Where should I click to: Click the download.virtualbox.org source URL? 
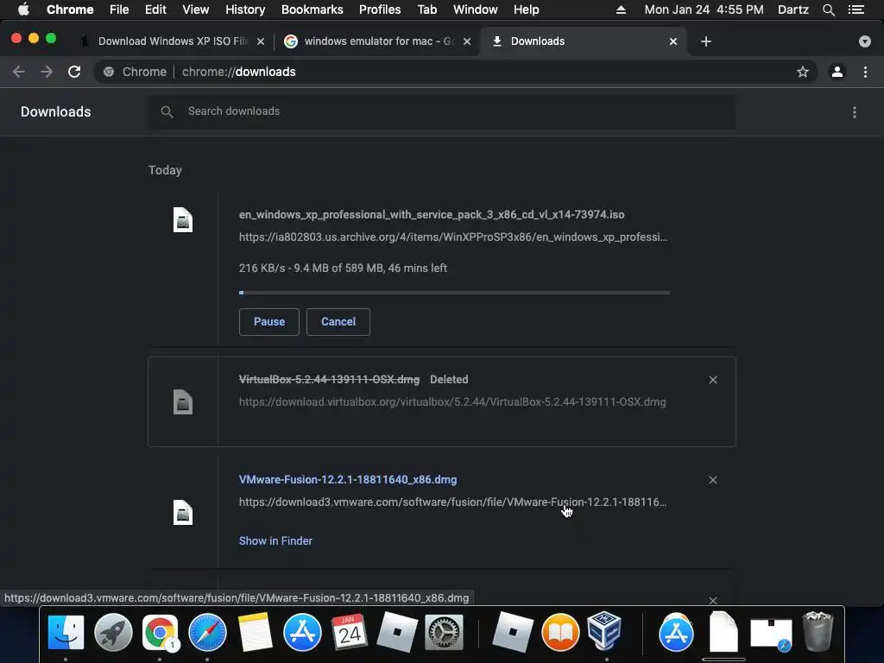click(452, 402)
